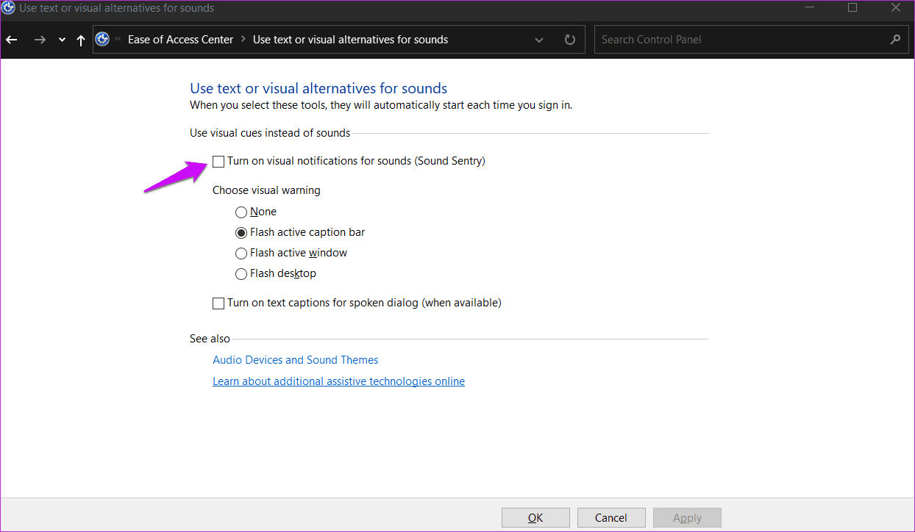
Task: Go back with the left arrow
Action: click(11, 40)
